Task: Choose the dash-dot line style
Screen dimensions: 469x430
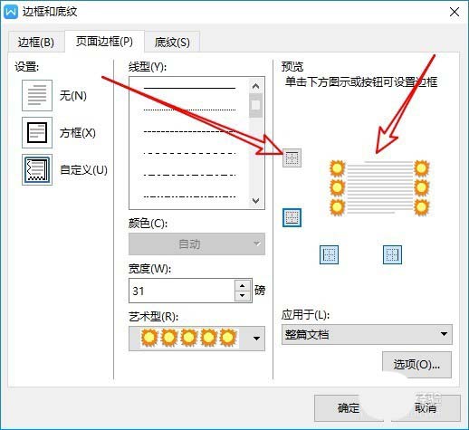Action: [189, 175]
